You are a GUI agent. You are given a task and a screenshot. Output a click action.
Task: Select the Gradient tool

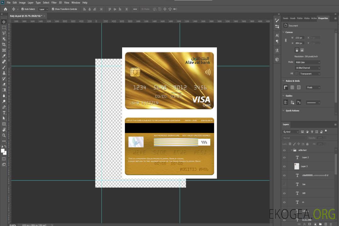[4, 90]
